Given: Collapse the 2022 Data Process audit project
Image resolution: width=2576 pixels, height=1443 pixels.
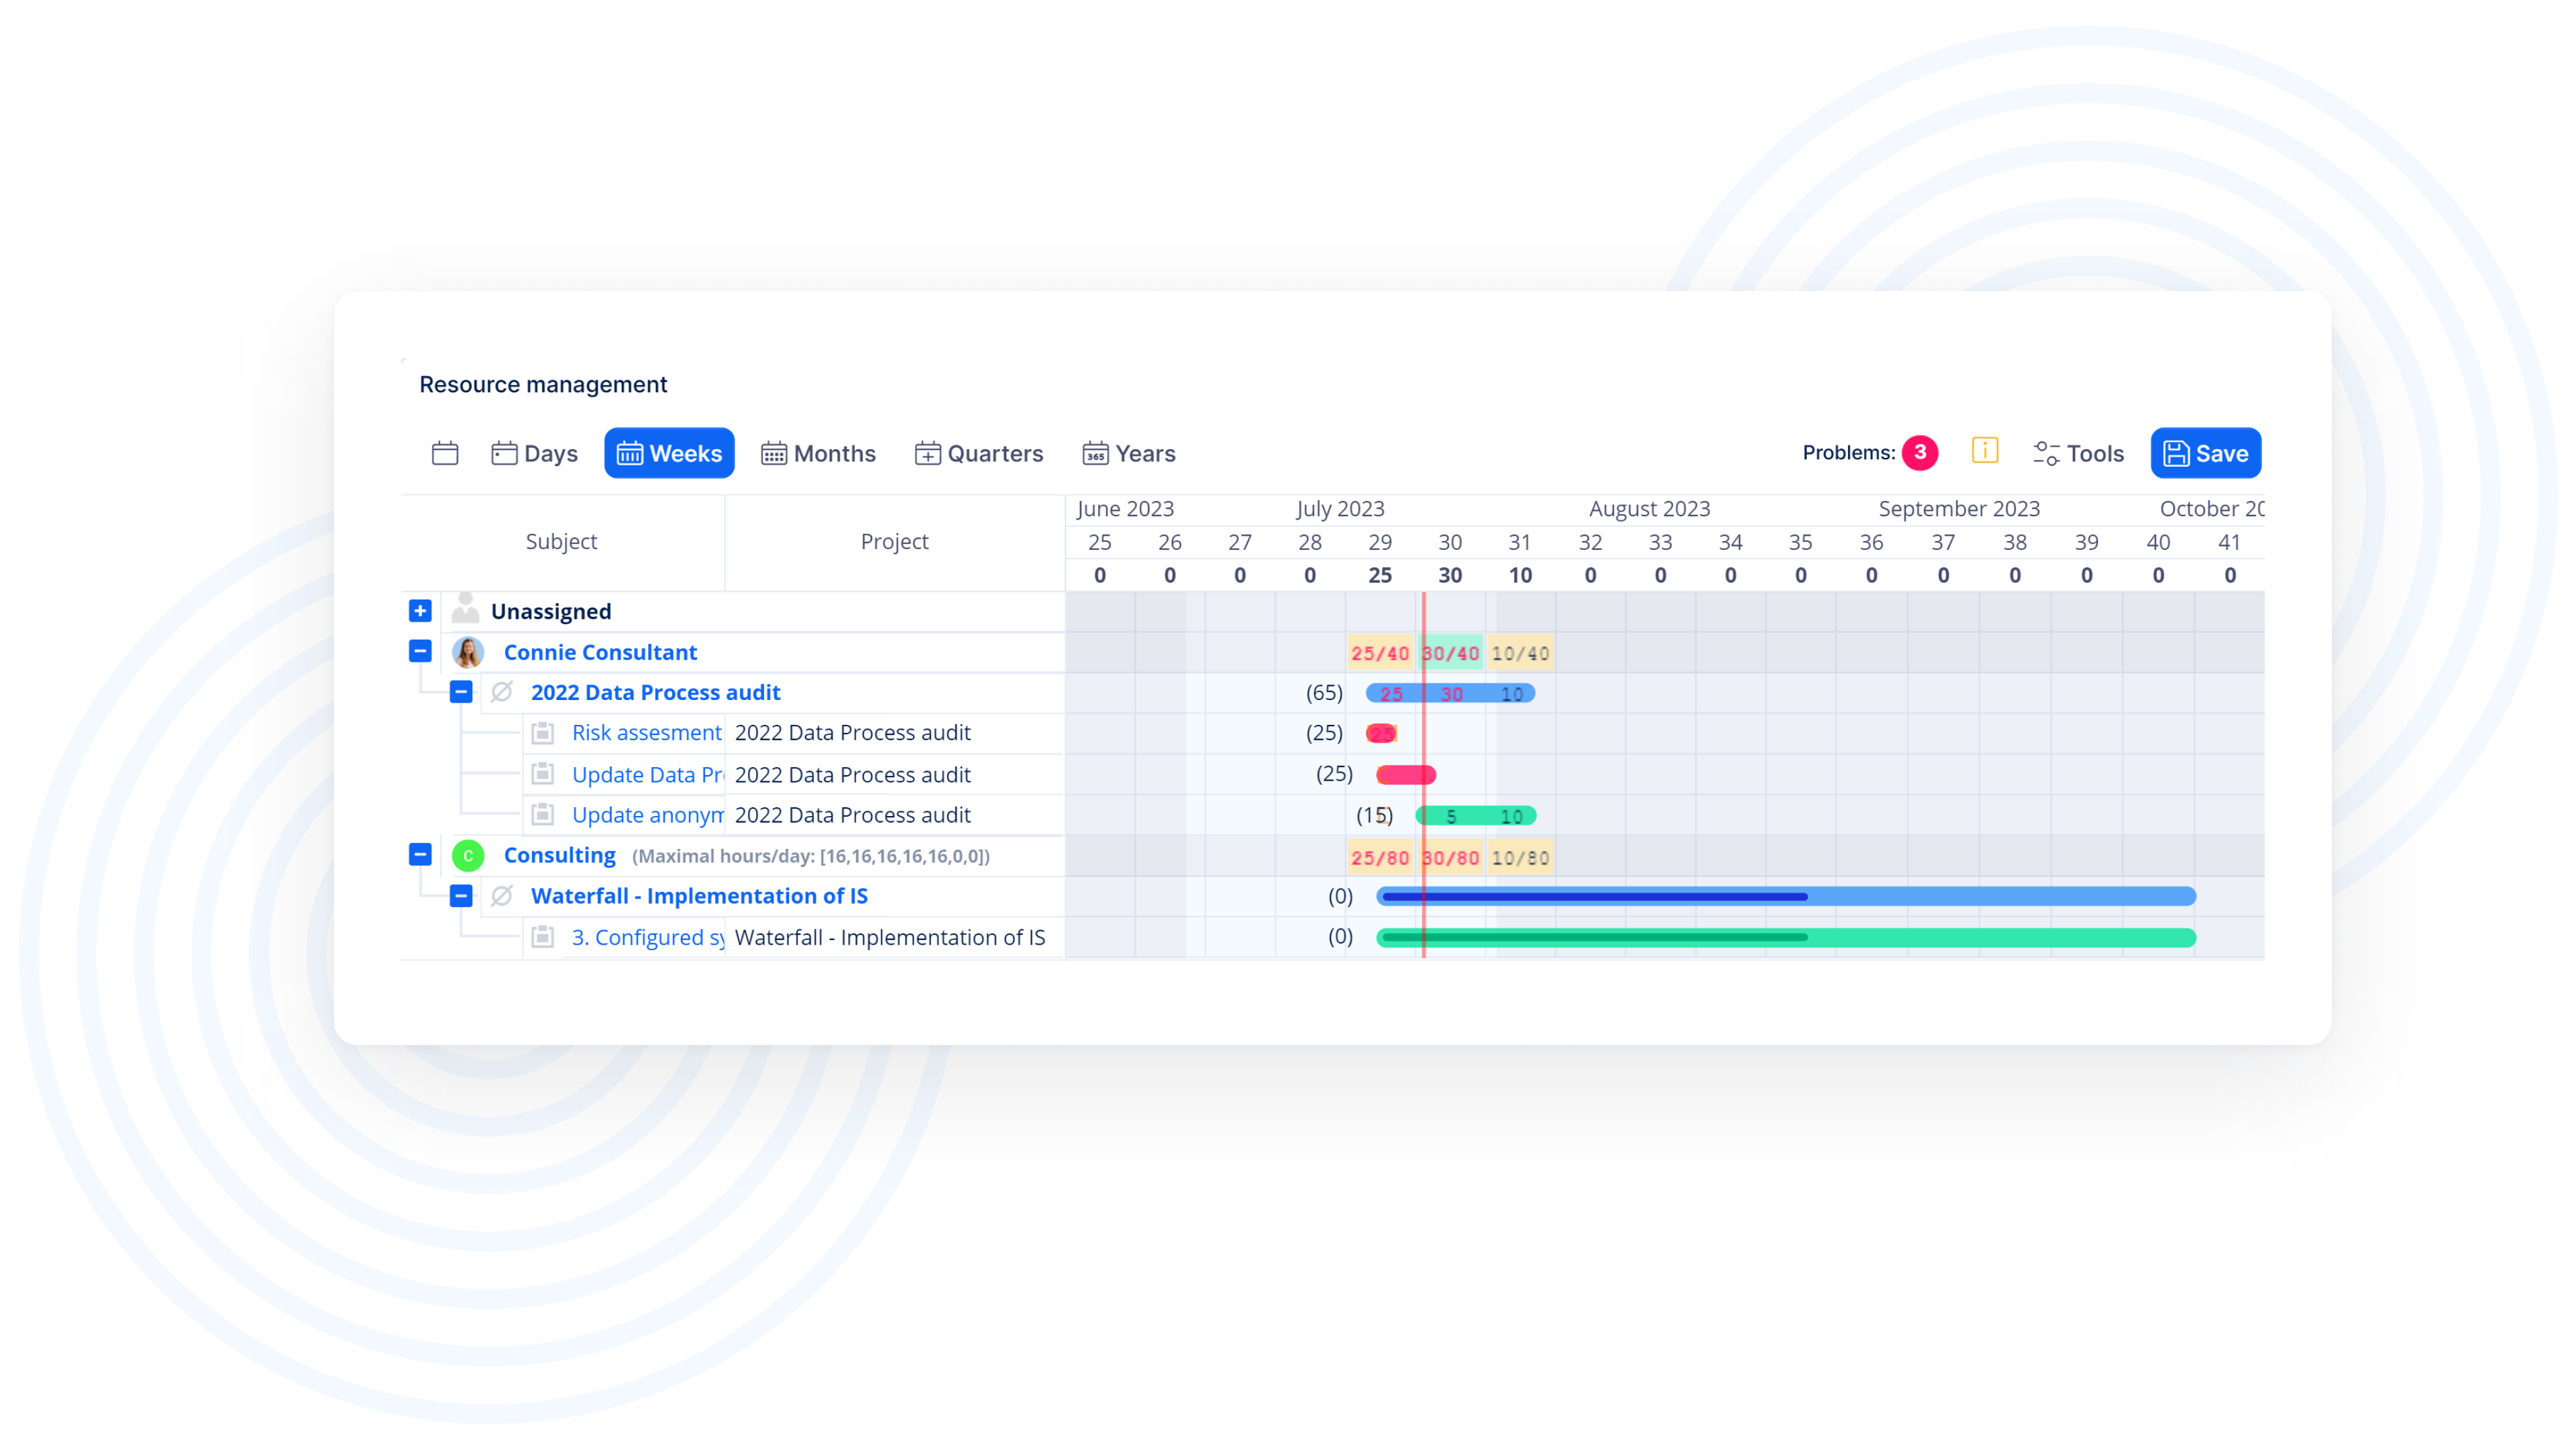Looking at the screenshot, I should tap(461, 693).
